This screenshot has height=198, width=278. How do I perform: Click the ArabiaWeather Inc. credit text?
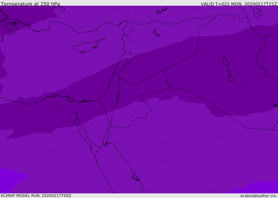[259, 196]
